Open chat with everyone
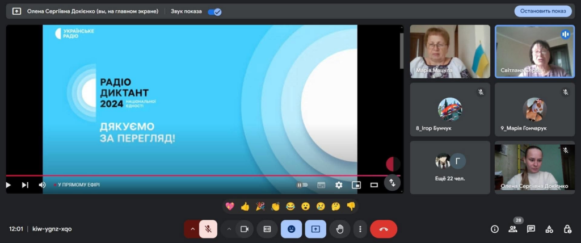Image resolution: width=581 pixels, height=243 pixels. pos(531,229)
